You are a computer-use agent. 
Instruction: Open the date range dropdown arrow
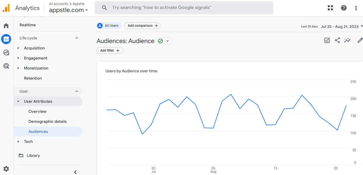(x=362, y=27)
